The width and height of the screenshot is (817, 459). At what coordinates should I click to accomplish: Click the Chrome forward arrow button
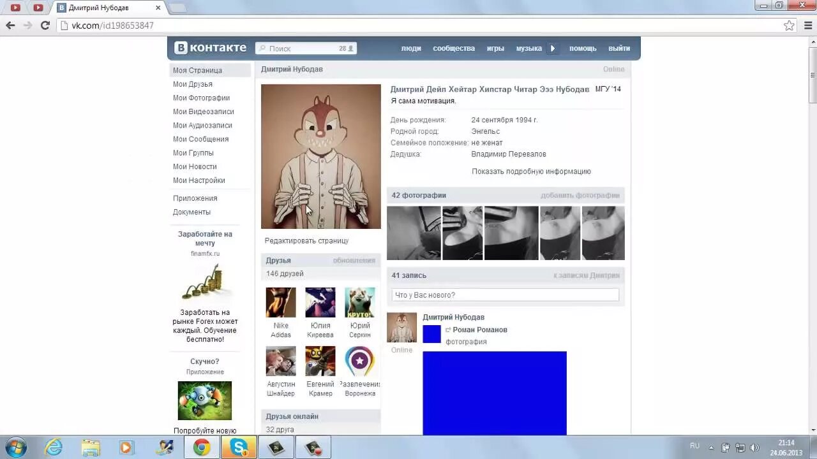coord(27,25)
